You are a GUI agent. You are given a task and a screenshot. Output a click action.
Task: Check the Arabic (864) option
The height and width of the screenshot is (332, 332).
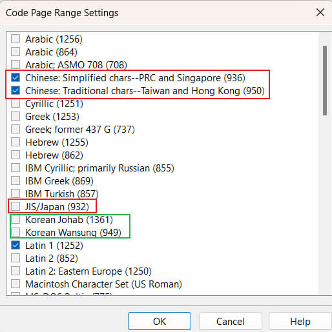[x=16, y=52]
